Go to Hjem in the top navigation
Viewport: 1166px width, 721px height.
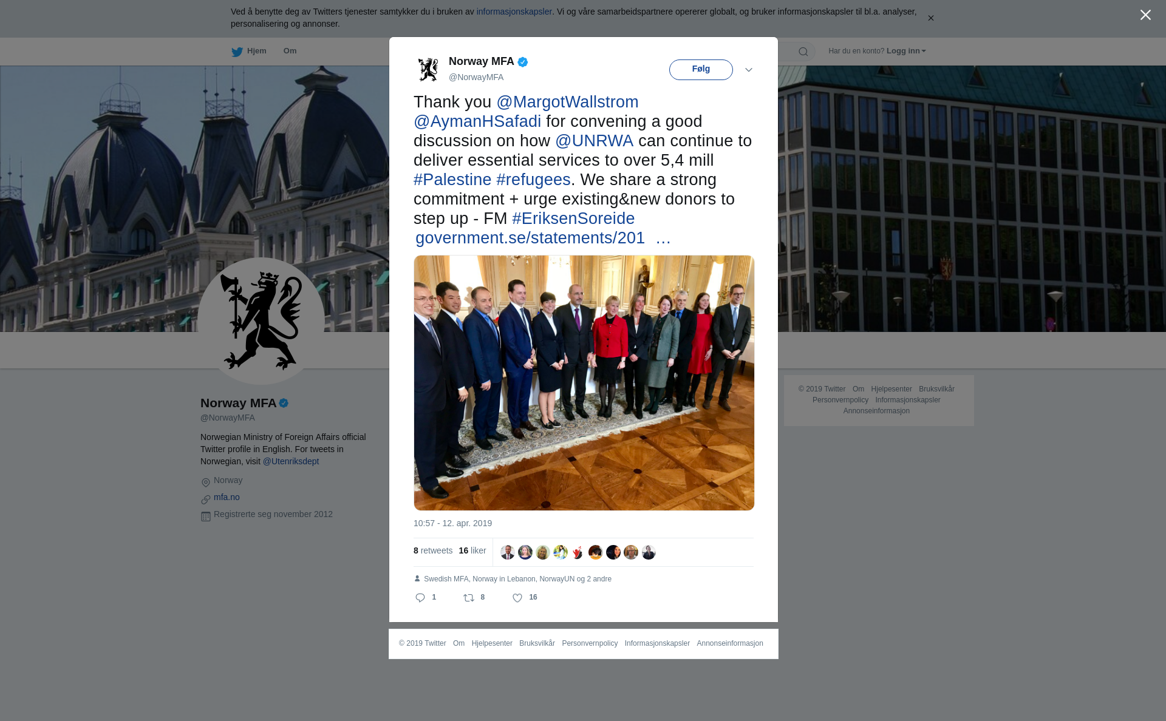pyautogui.click(x=257, y=51)
